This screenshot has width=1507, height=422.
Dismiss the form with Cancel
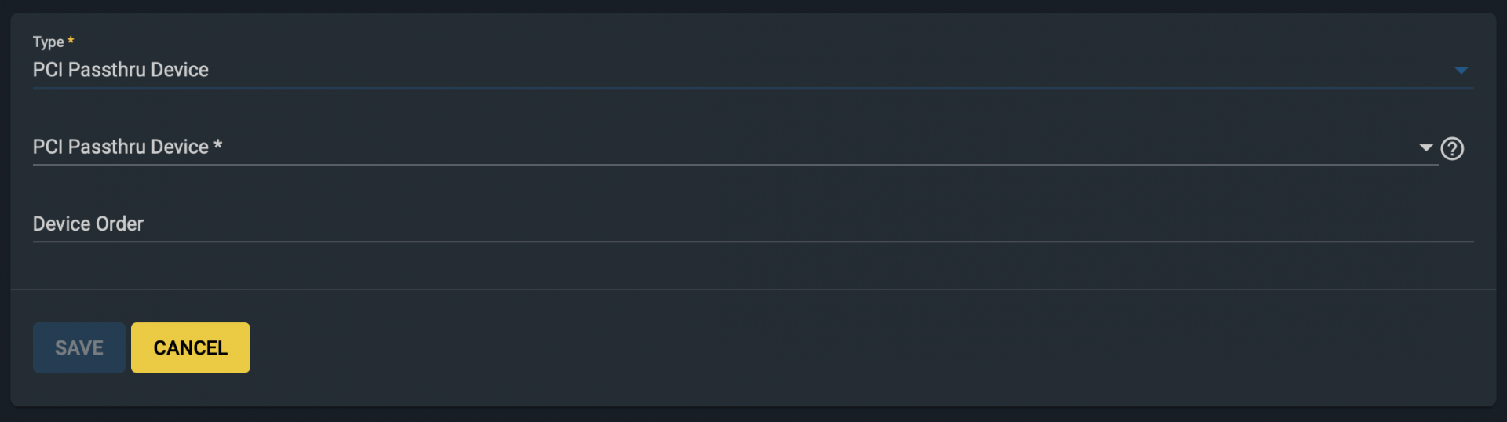(191, 347)
